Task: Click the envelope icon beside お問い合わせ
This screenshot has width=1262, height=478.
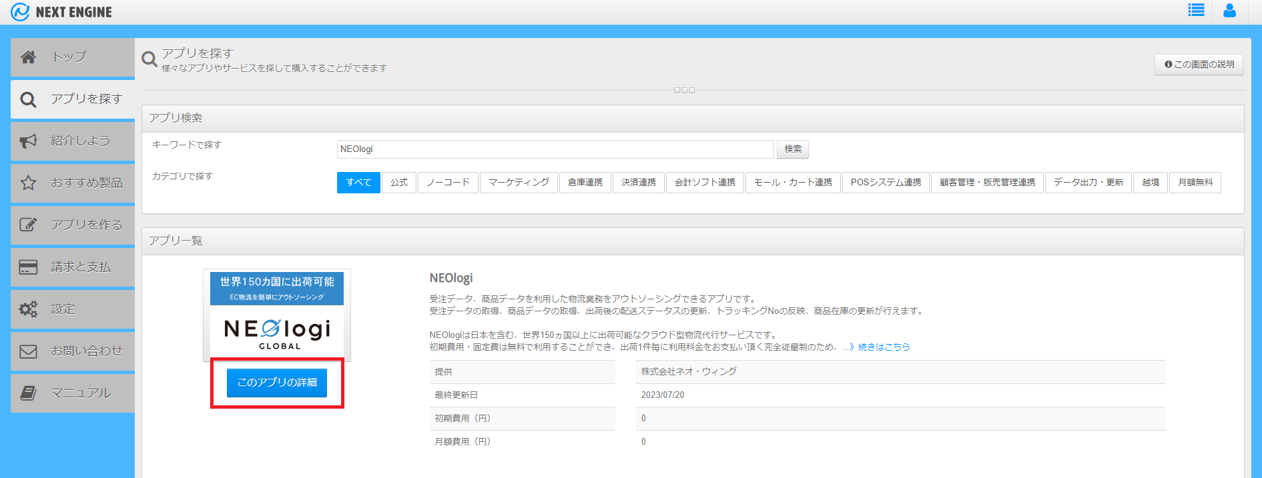Action: tap(28, 351)
